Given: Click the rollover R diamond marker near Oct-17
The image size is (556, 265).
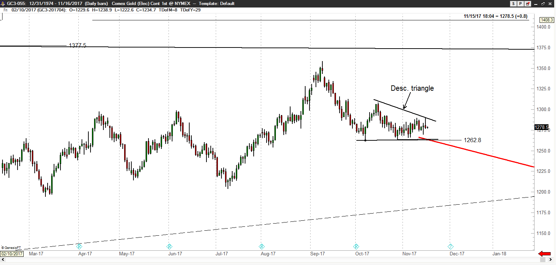Looking at the screenshot, I should tap(356, 246).
